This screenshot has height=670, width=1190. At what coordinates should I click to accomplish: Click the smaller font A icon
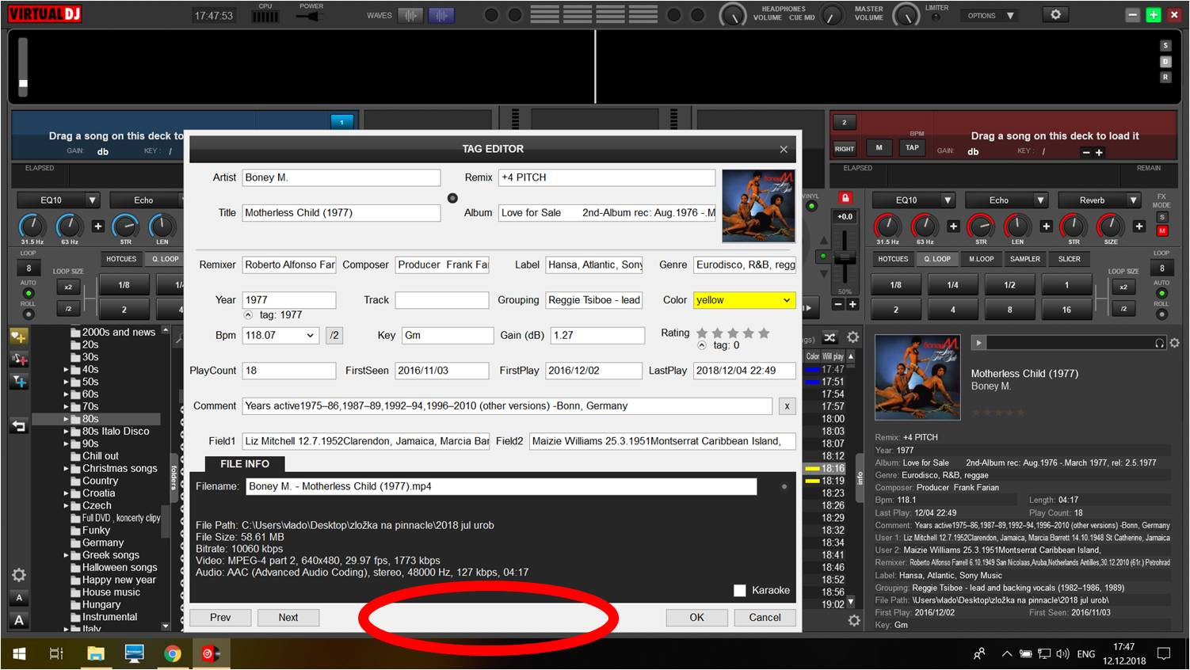[x=19, y=598]
